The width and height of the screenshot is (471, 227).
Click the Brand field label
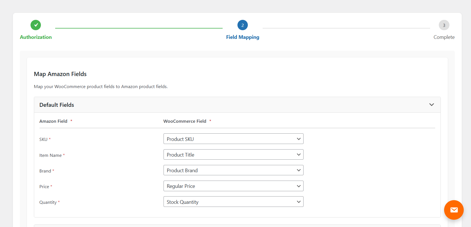pyautogui.click(x=45, y=171)
